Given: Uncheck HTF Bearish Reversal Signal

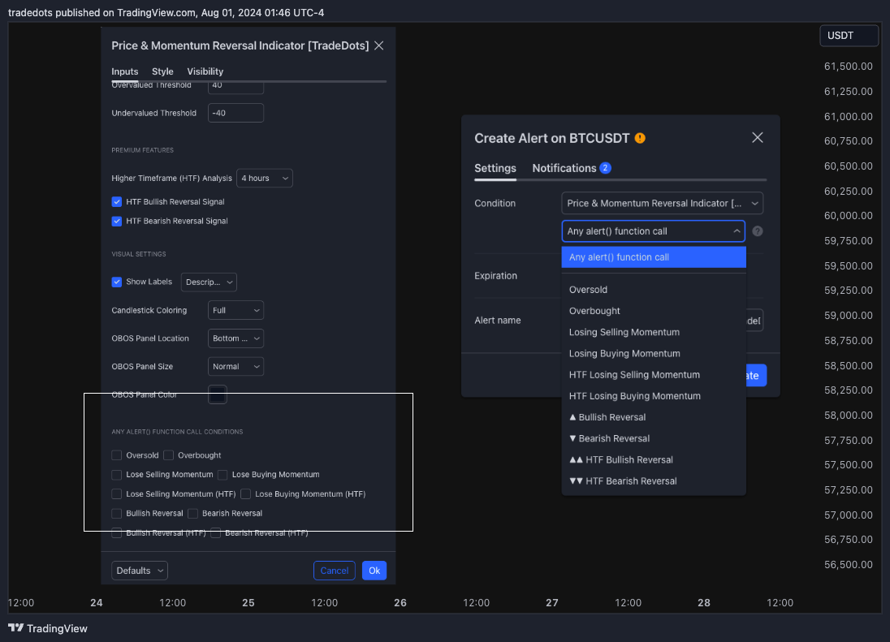Looking at the screenshot, I should 117,222.
